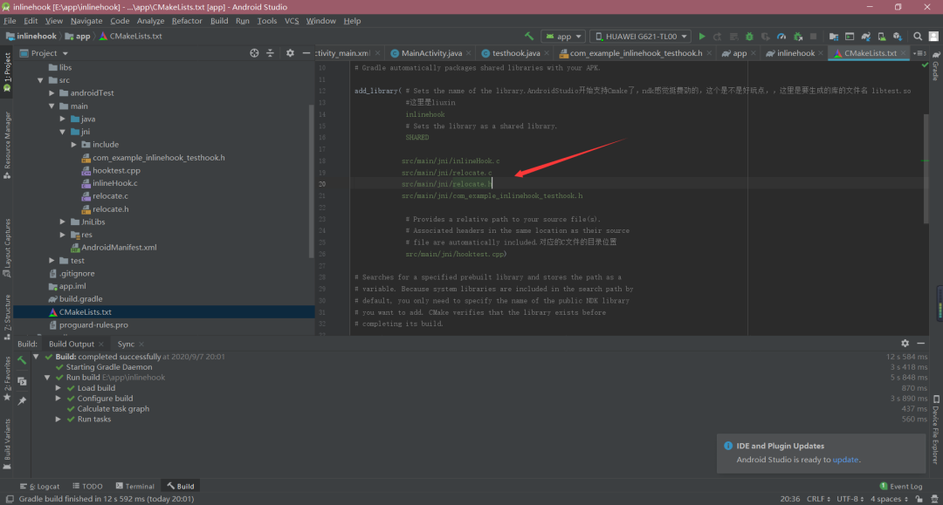Screen dimensions: 943x505
Task: Click the user account avatar icon
Action: pyautogui.click(x=933, y=37)
